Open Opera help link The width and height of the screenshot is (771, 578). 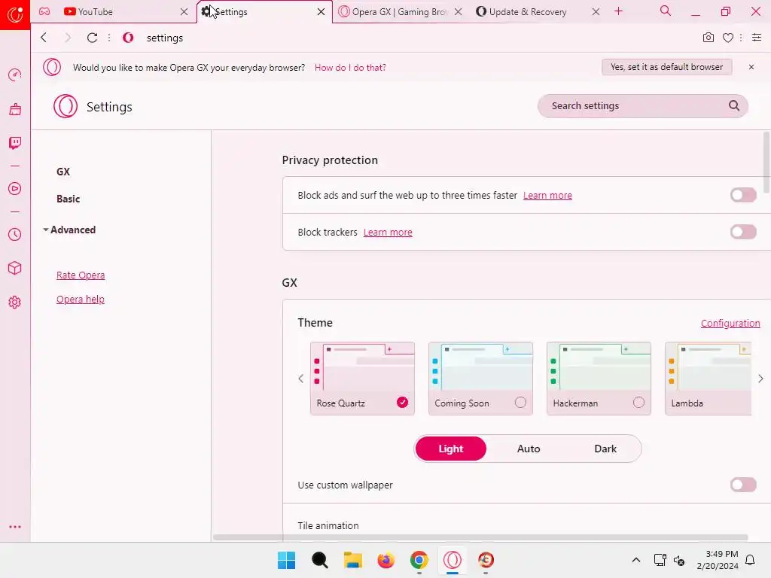pyautogui.click(x=80, y=300)
